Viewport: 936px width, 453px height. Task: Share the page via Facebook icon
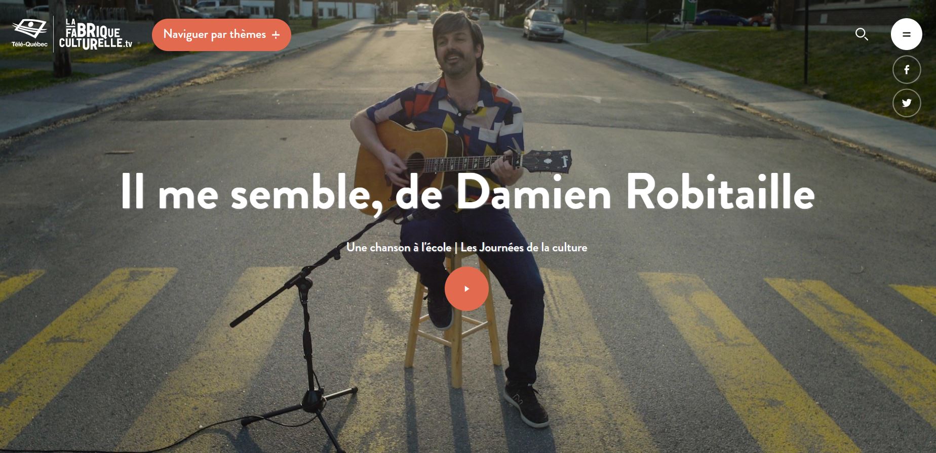907,70
